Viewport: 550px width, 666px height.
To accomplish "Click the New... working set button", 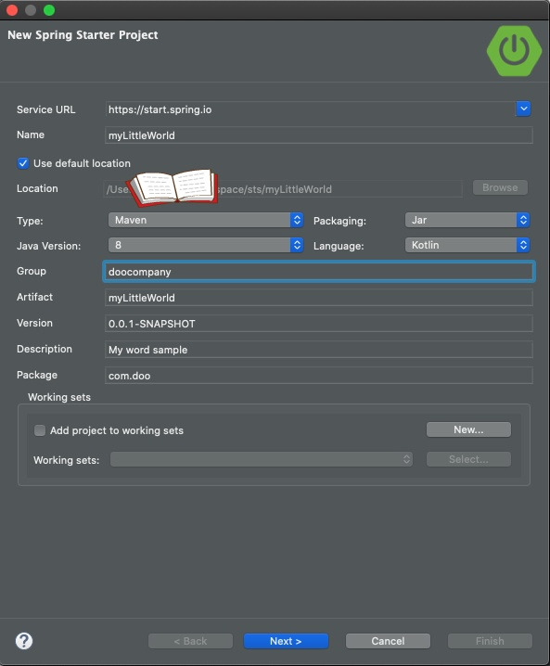I will click(x=468, y=429).
